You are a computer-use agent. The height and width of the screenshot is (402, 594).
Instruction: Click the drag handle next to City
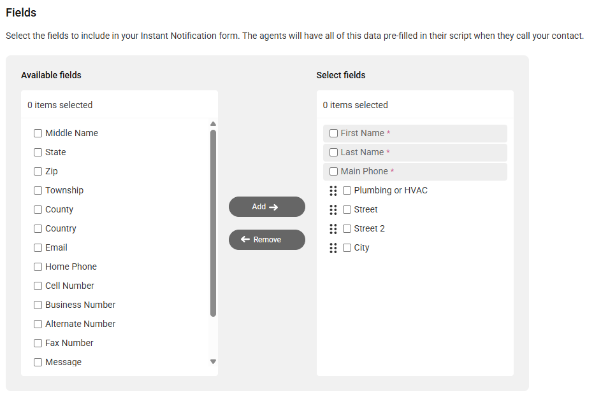click(x=333, y=247)
